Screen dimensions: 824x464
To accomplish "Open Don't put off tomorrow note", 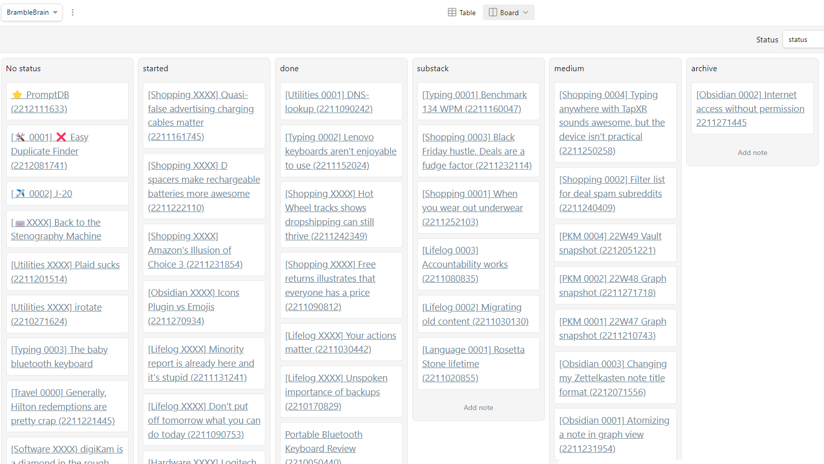I will [x=204, y=420].
